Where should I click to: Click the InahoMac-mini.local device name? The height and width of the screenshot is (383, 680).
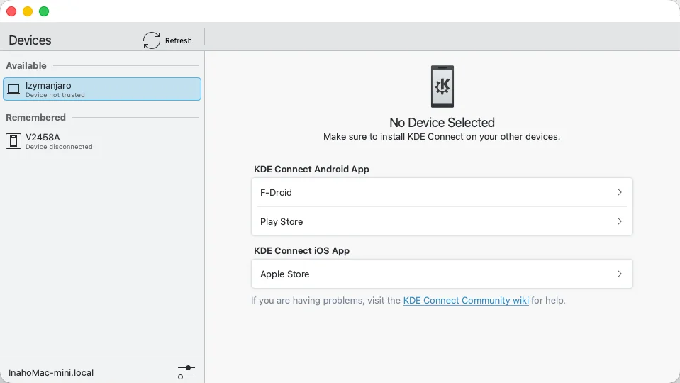coord(51,372)
